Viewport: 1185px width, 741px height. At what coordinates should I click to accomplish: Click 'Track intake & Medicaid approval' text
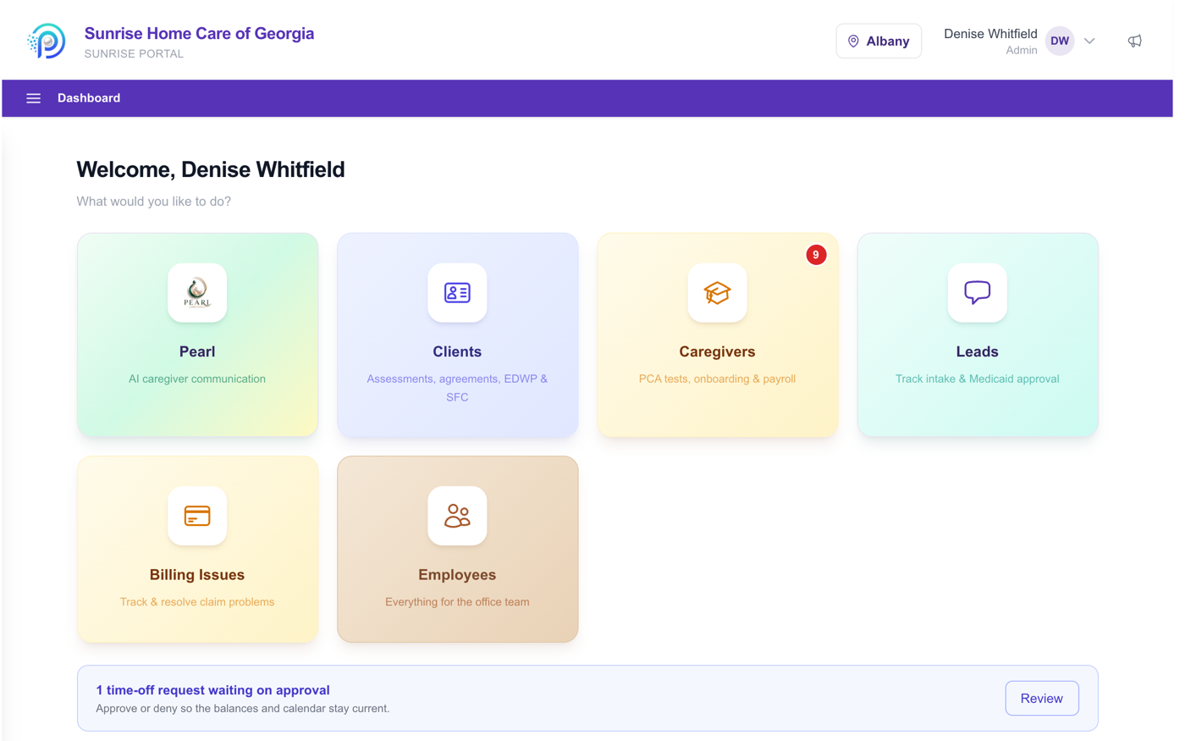click(x=977, y=379)
